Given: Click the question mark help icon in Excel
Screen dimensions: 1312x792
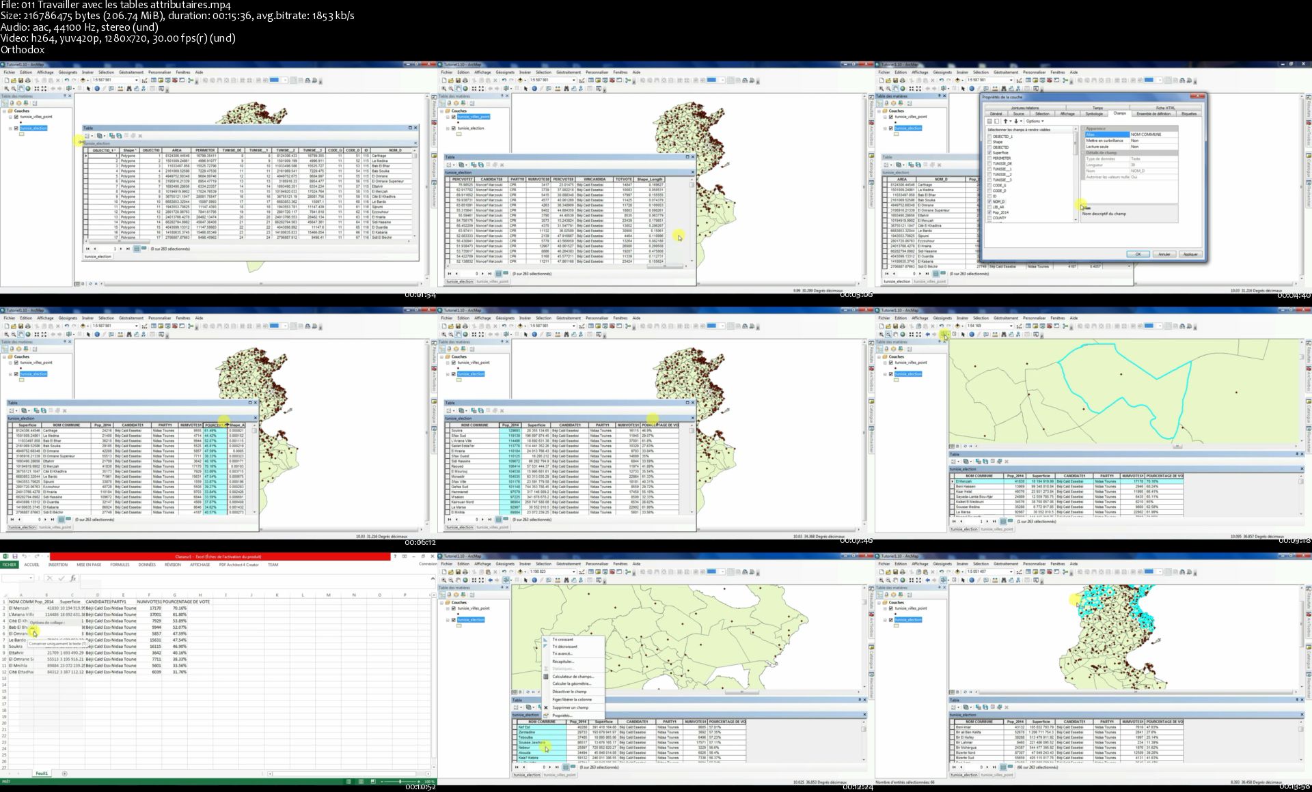Looking at the screenshot, I should (394, 556).
